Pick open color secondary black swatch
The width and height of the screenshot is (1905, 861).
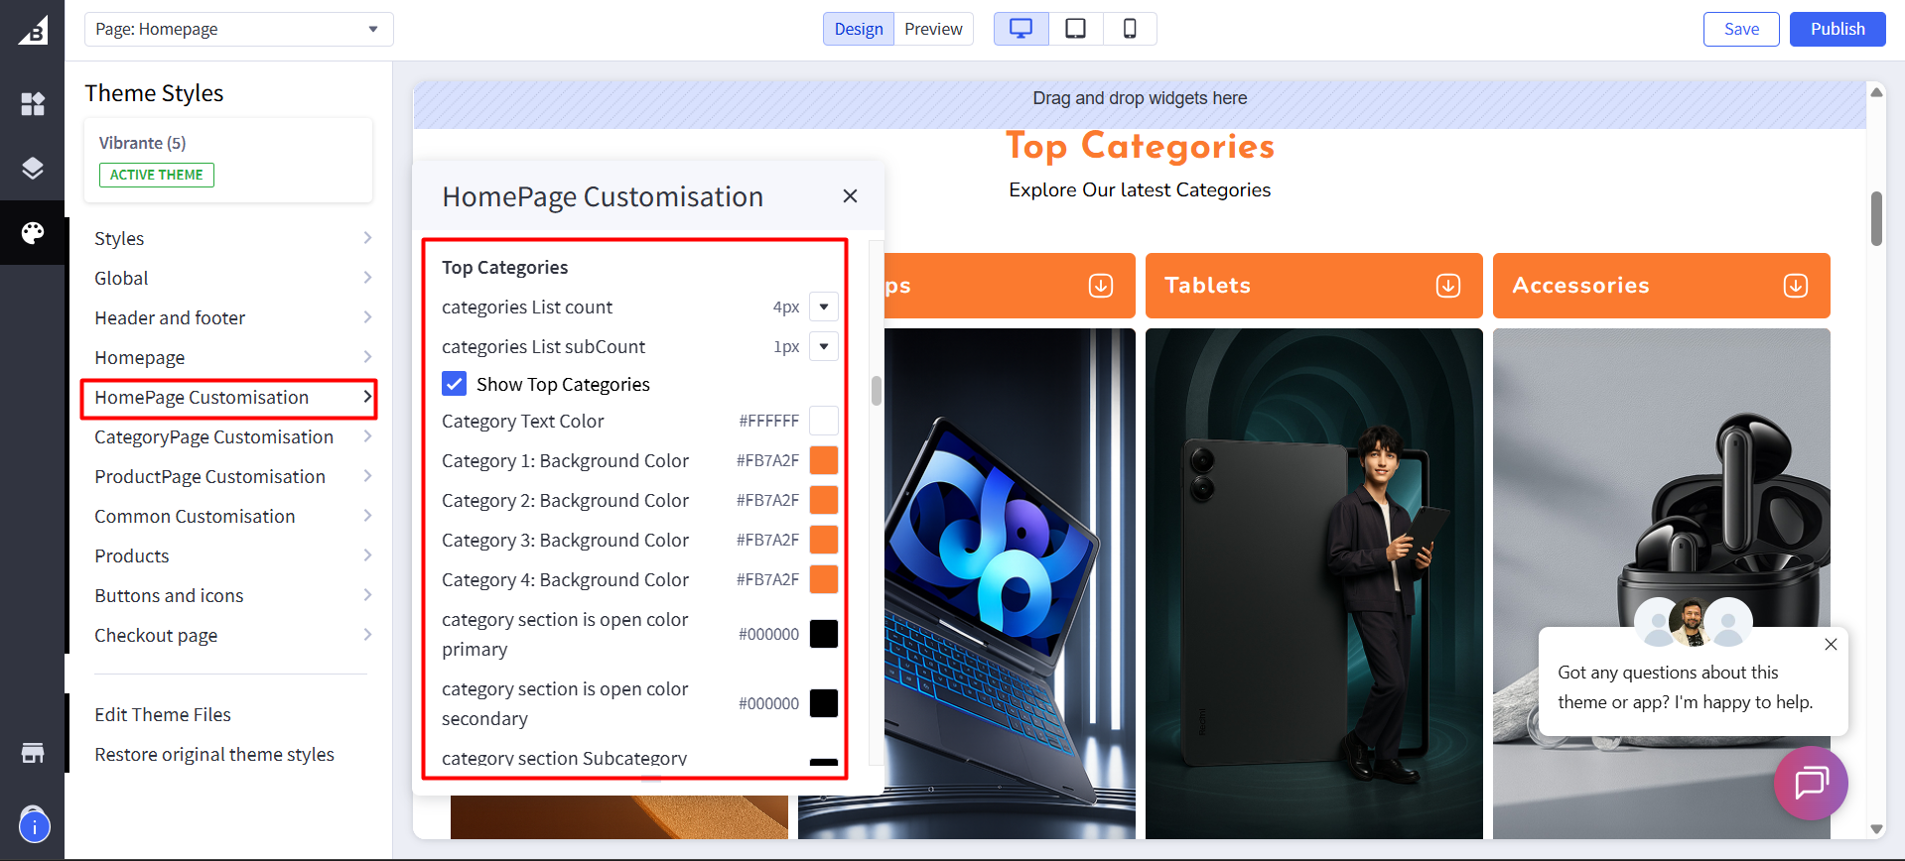coord(824,703)
